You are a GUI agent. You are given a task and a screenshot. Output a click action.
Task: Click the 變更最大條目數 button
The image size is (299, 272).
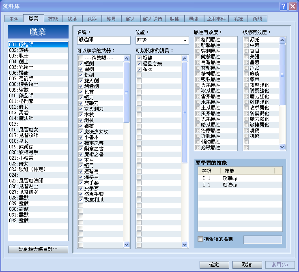pyautogui.click(x=38, y=249)
